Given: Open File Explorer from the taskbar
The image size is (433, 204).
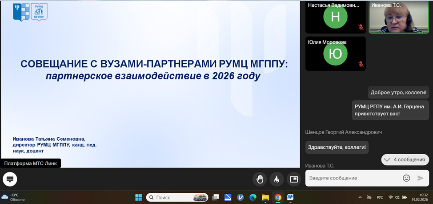Looking at the screenshot, I should click(265, 197).
